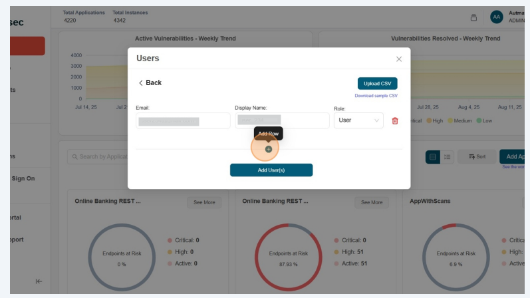Image resolution: width=530 pixels, height=298 pixels.
Task: Toggle the Low legend item in chart
Action: (x=484, y=121)
